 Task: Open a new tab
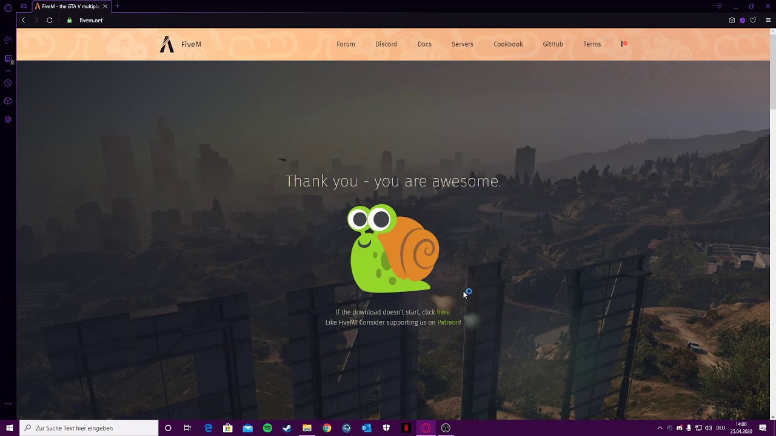[x=118, y=6]
